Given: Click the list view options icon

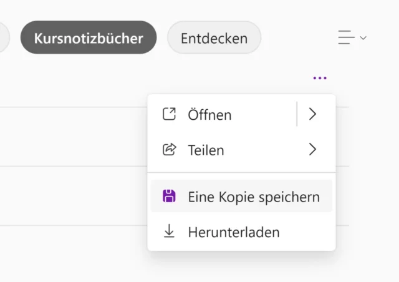Looking at the screenshot, I should coord(346,37).
